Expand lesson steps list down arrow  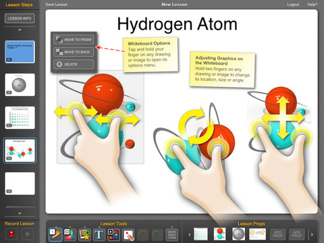pos(20,213)
